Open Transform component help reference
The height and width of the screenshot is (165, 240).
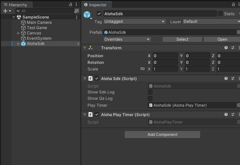pos(226,48)
